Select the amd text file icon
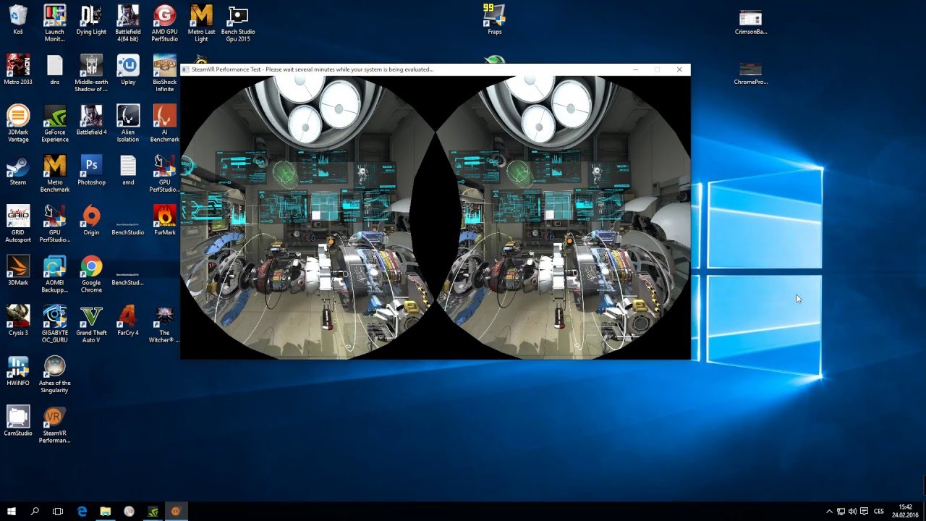The height and width of the screenshot is (521, 926). coord(128,170)
